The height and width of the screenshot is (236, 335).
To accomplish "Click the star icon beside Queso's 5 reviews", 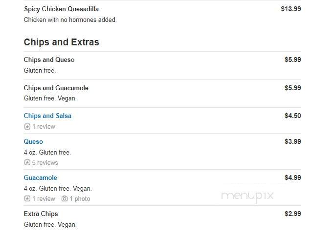I will (27, 162).
